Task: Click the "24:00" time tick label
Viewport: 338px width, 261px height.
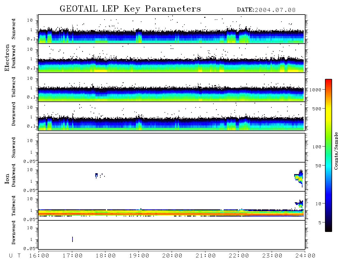Action: pyautogui.click(x=305, y=256)
